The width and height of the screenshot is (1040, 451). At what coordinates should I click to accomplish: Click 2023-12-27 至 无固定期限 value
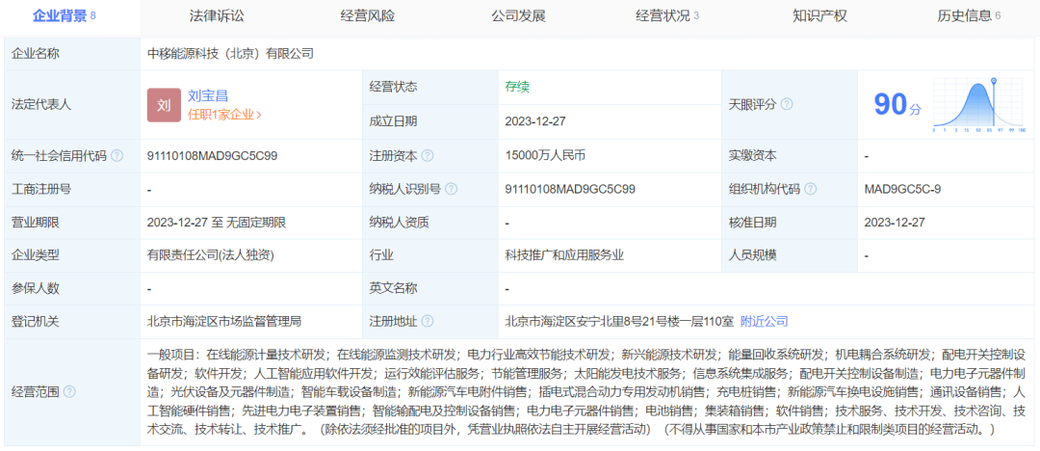[217, 223]
